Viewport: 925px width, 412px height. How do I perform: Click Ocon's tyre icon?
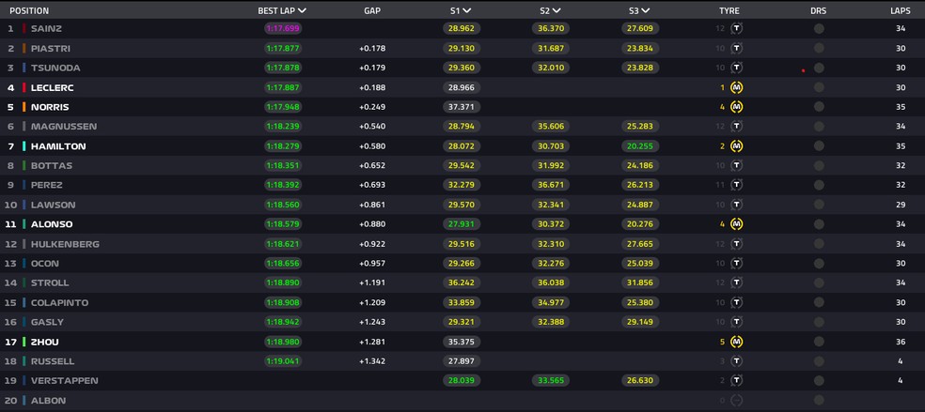(x=736, y=263)
